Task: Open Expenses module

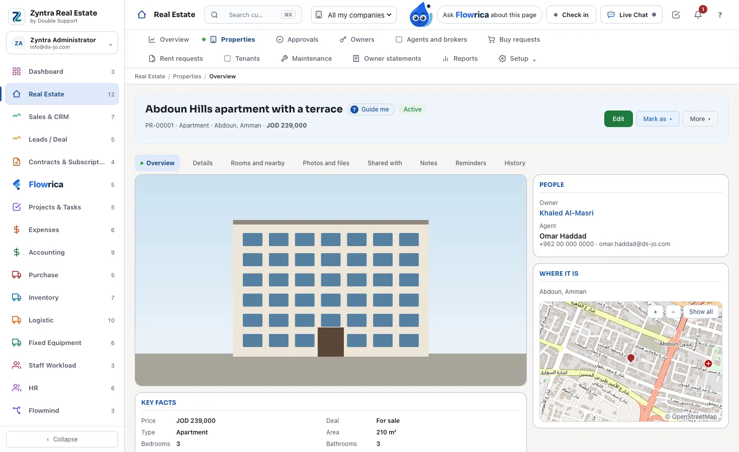Action: click(x=62, y=230)
